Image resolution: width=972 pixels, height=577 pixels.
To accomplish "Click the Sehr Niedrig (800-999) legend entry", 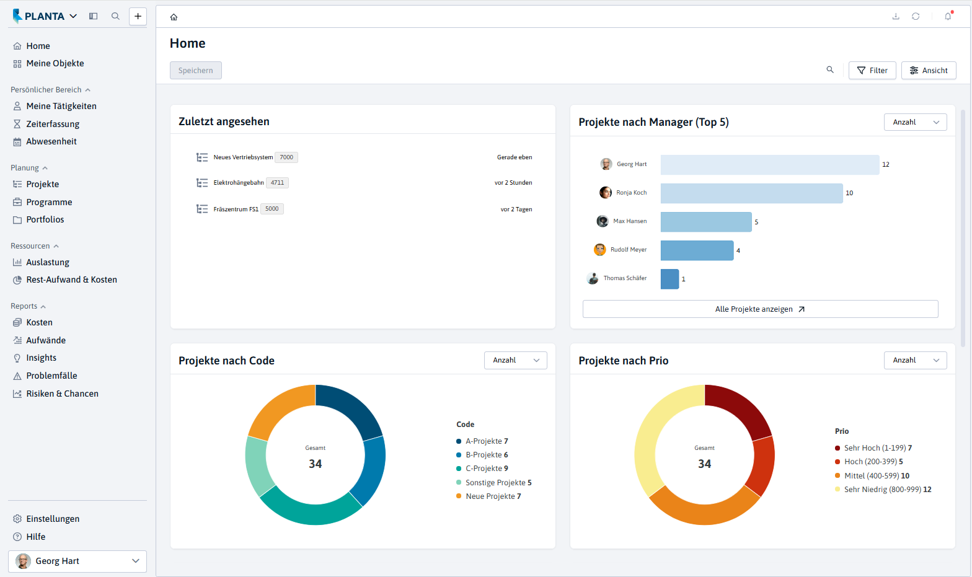I will pyautogui.click(x=883, y=490).
